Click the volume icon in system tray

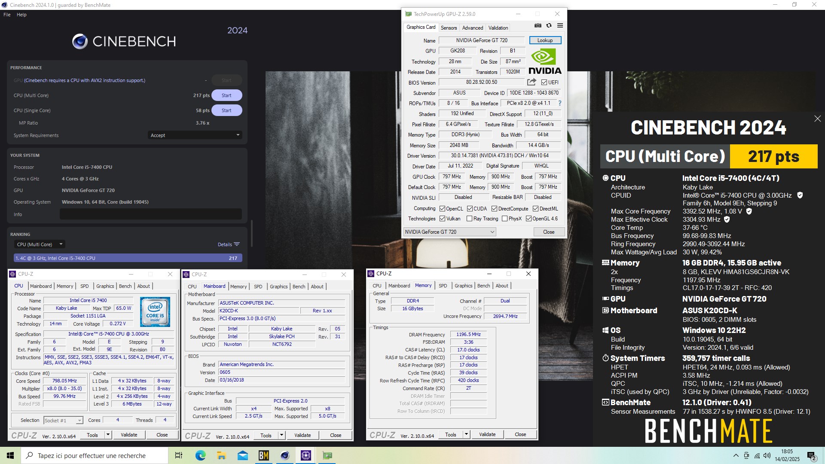point(767,455)
